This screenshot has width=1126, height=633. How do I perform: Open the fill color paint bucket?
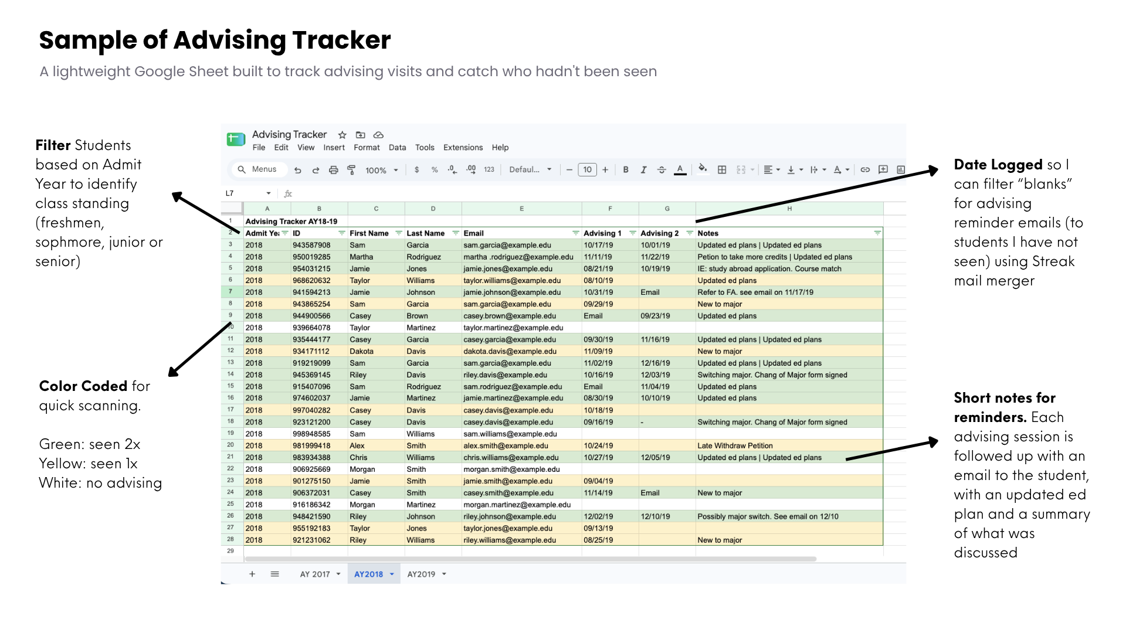click(x=703, y=169)
